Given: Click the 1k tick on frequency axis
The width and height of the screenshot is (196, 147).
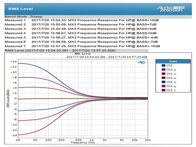Looking at the screenshot, I should 91,140.
